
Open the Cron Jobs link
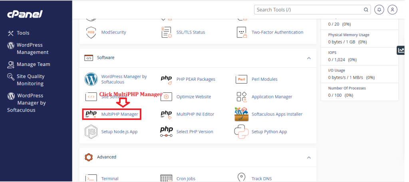click(186, 179)
